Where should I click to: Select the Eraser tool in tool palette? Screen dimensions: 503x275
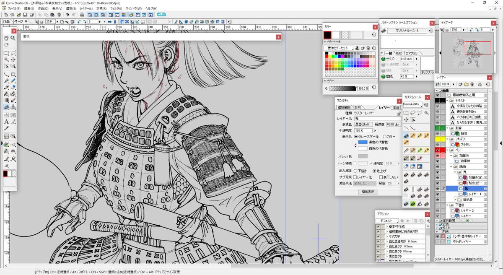[13, 86]
